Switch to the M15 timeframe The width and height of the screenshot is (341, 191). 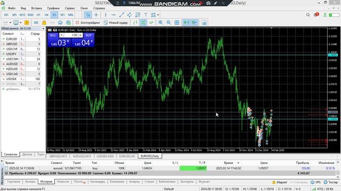point(22,15)
